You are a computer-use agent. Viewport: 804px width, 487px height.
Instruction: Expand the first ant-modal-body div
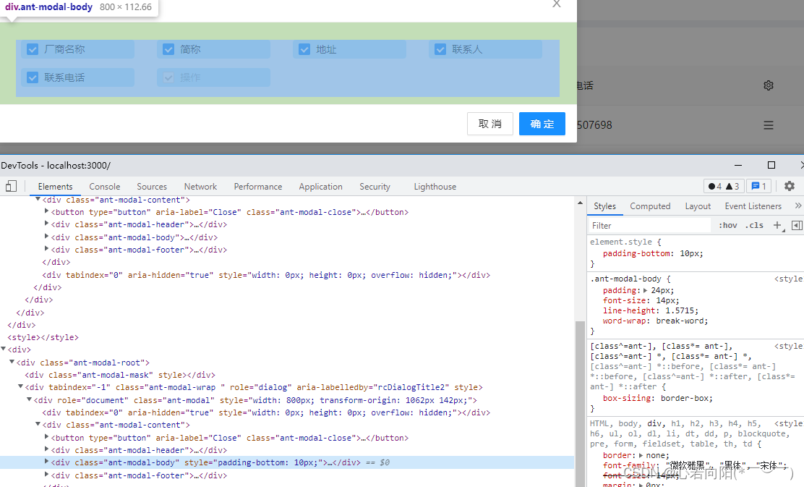tap(46, 237)
